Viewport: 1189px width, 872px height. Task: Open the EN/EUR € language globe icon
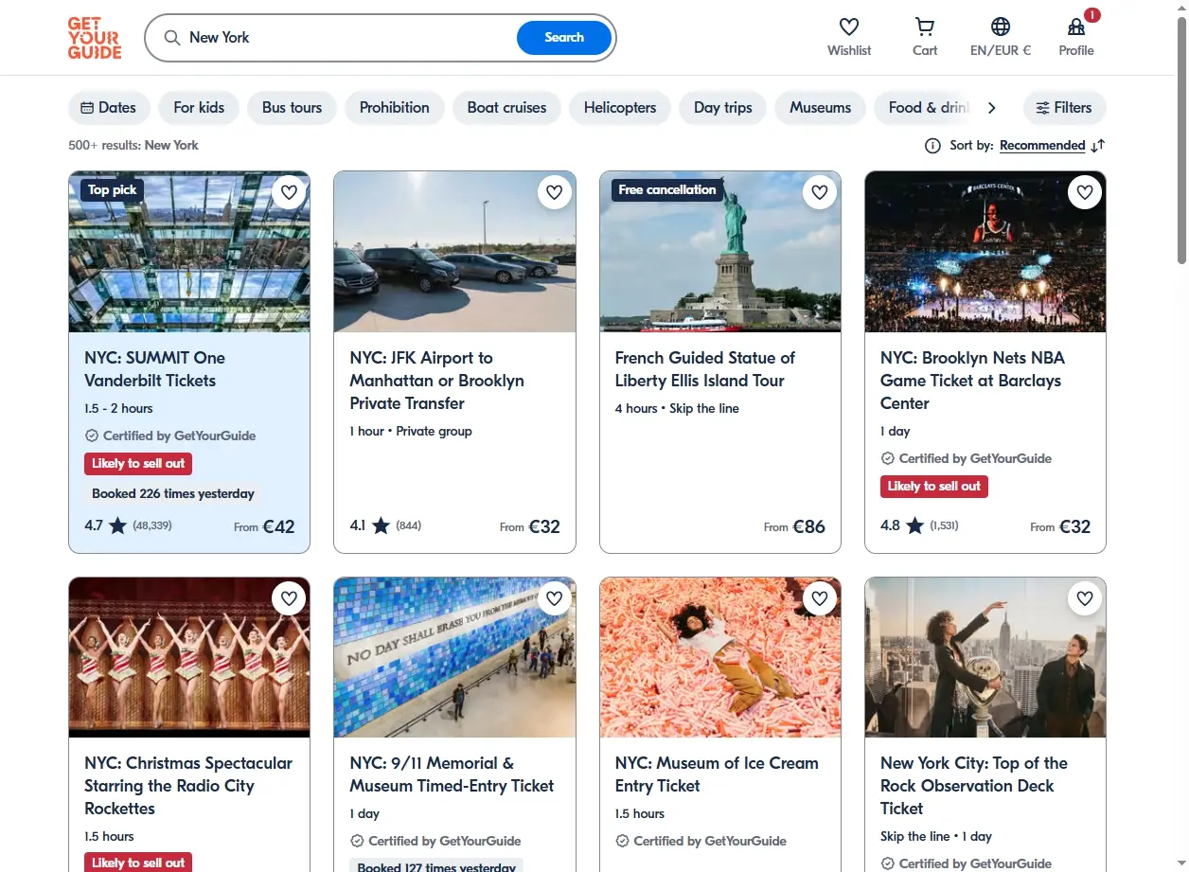(x=1001, y=27)
